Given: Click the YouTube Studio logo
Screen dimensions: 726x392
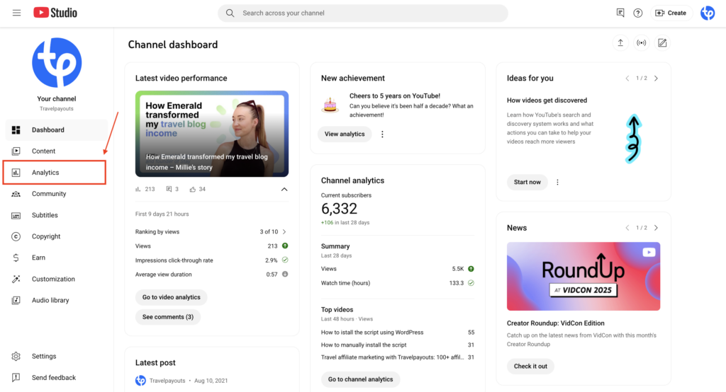Looking at the screenshot, I should point(55,13).
